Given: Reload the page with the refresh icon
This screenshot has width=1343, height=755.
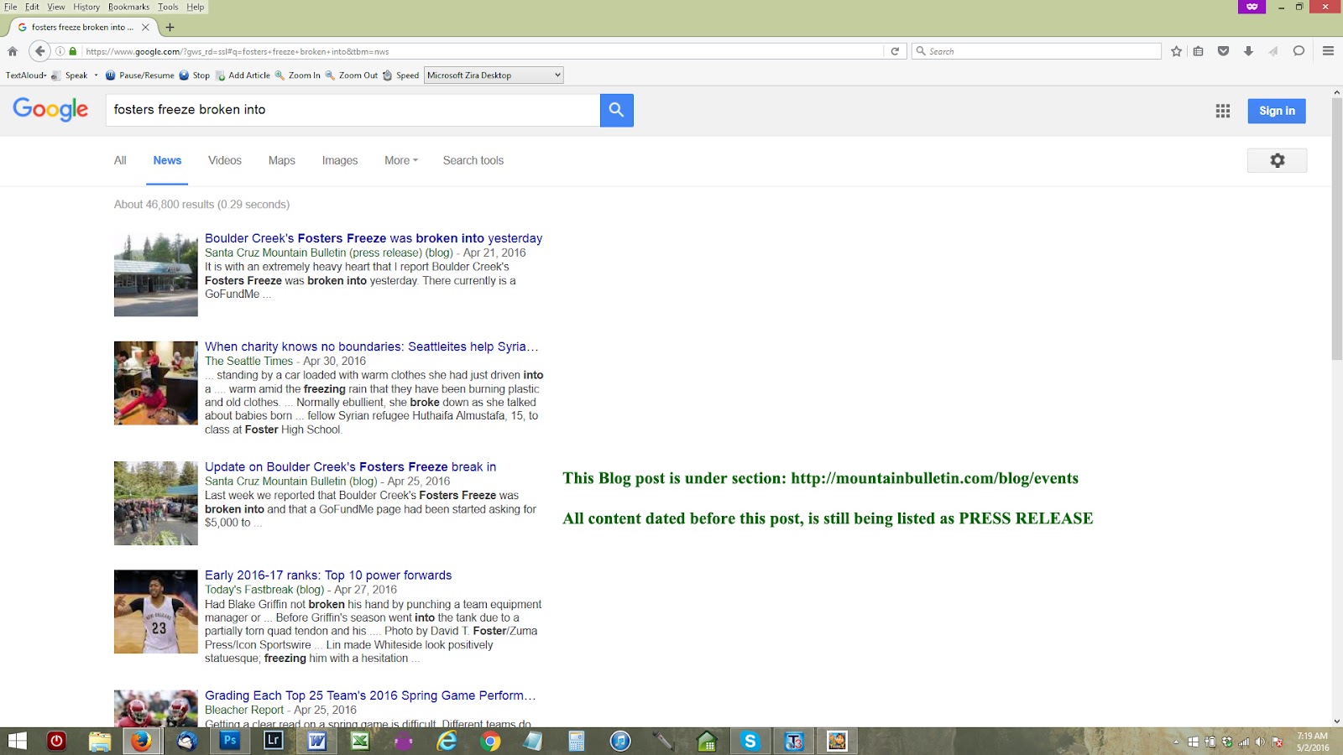Looking at the screenshot, I should 895,51.
